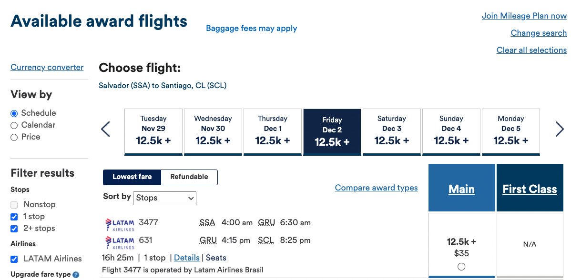Image resolution: width=571 pixels, height=280 pixels.
Task: Click Clear all selections link
Action: 531,50
